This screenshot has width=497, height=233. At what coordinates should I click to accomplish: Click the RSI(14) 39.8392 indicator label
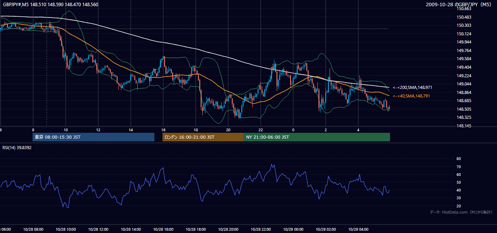17,148
